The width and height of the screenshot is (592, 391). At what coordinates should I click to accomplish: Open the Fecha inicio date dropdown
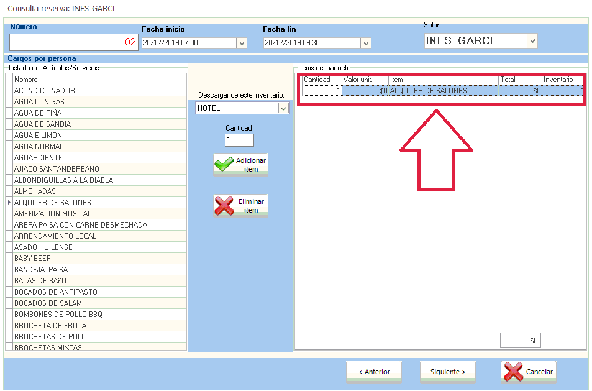click(242, 43)
